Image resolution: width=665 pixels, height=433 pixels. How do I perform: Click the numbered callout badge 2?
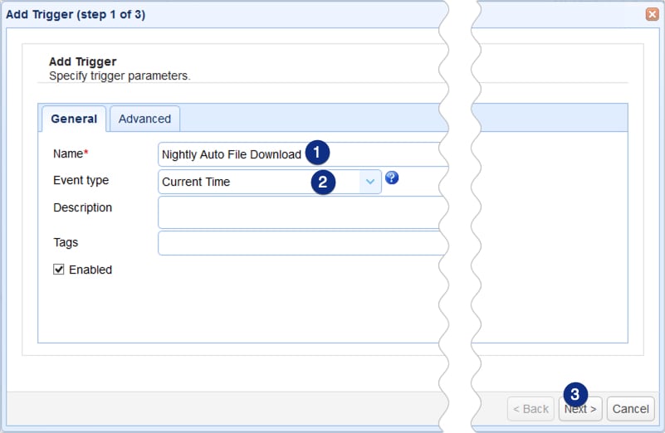pos(324,182)
